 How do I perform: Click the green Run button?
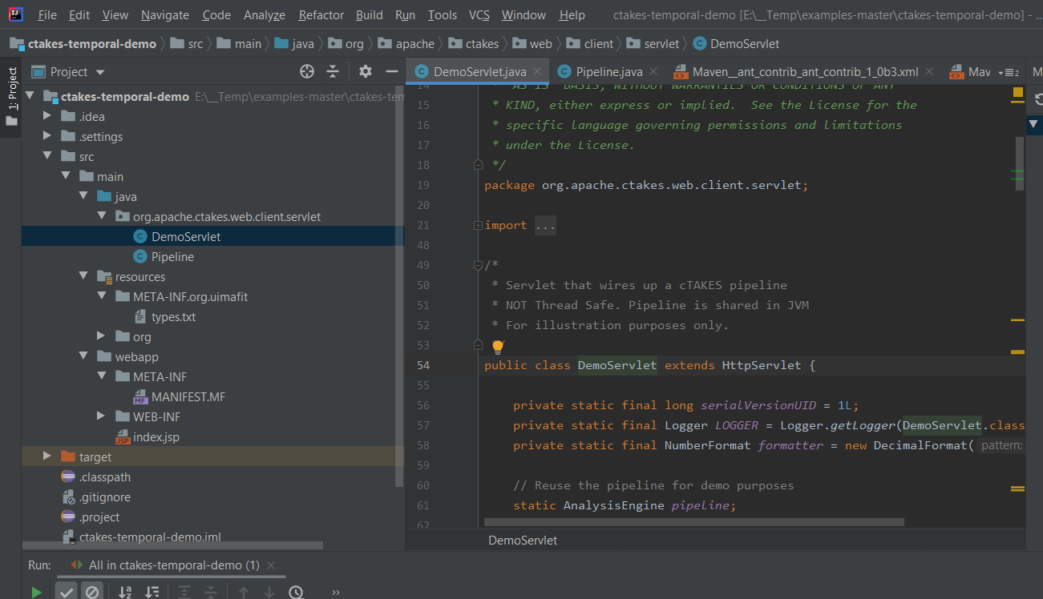[36, 593]
